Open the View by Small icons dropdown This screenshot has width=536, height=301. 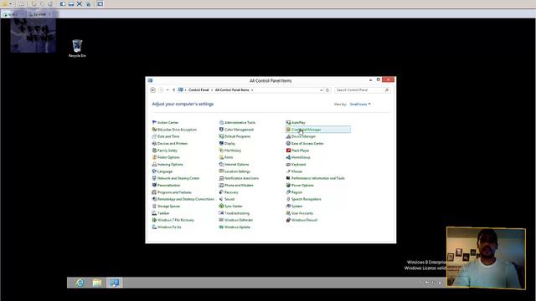click(360, 104)
